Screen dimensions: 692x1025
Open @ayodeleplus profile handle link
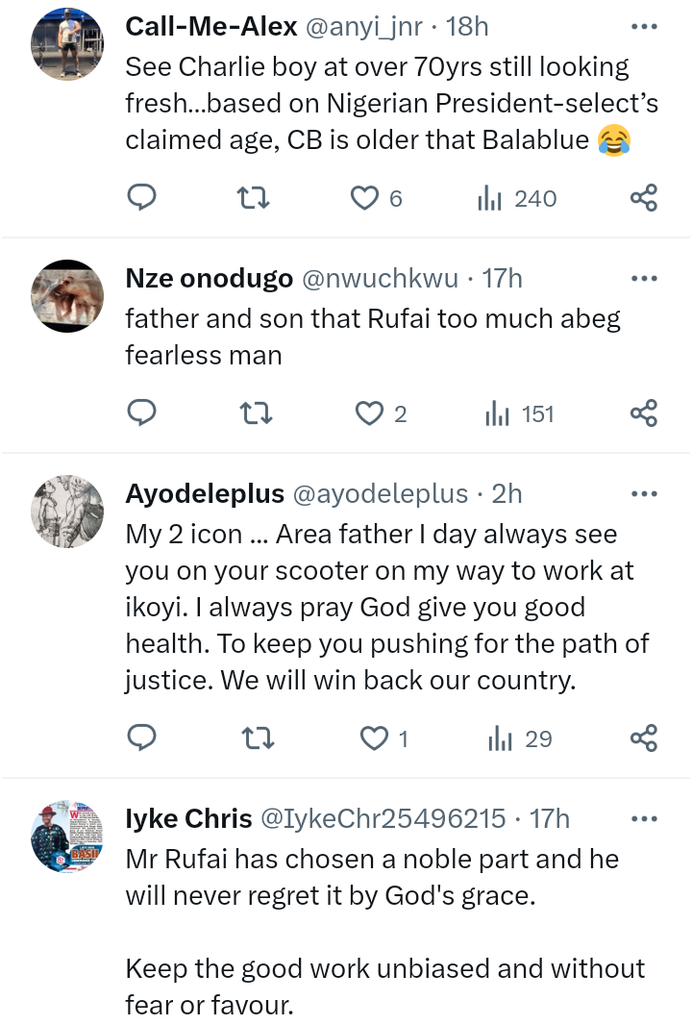point(381,493)
